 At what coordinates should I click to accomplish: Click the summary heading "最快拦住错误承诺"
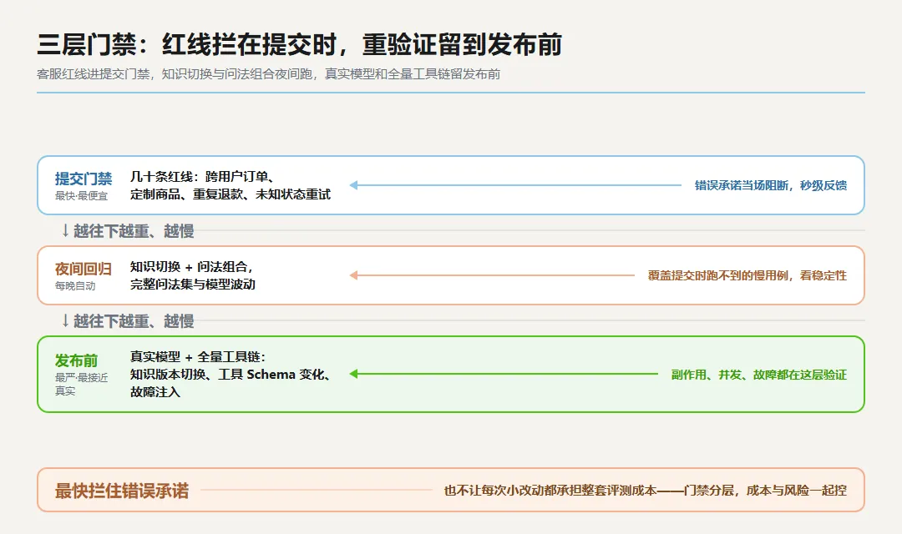122,491
